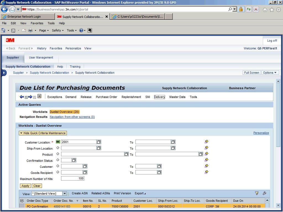Click the Maximum Number of Hits field

coord(73,179)
